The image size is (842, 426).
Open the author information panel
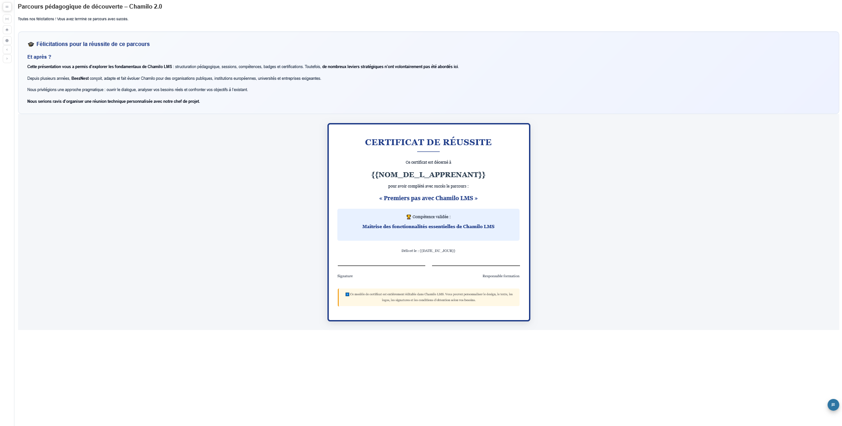(x=7, y=40)
